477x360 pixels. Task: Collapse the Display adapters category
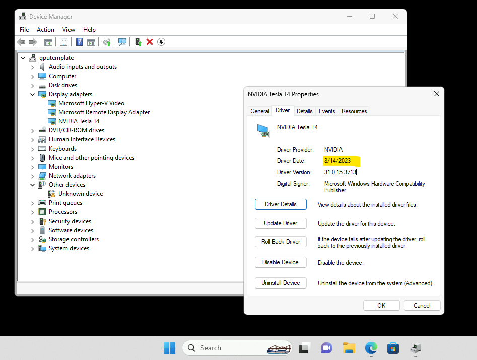(33, 94)
